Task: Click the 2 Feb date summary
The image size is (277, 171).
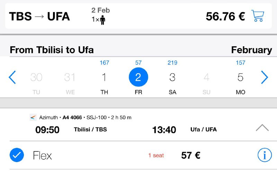Action: pos(100,10)
